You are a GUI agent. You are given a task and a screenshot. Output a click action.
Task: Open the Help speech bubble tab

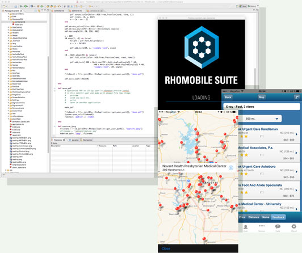coord(278,227)
